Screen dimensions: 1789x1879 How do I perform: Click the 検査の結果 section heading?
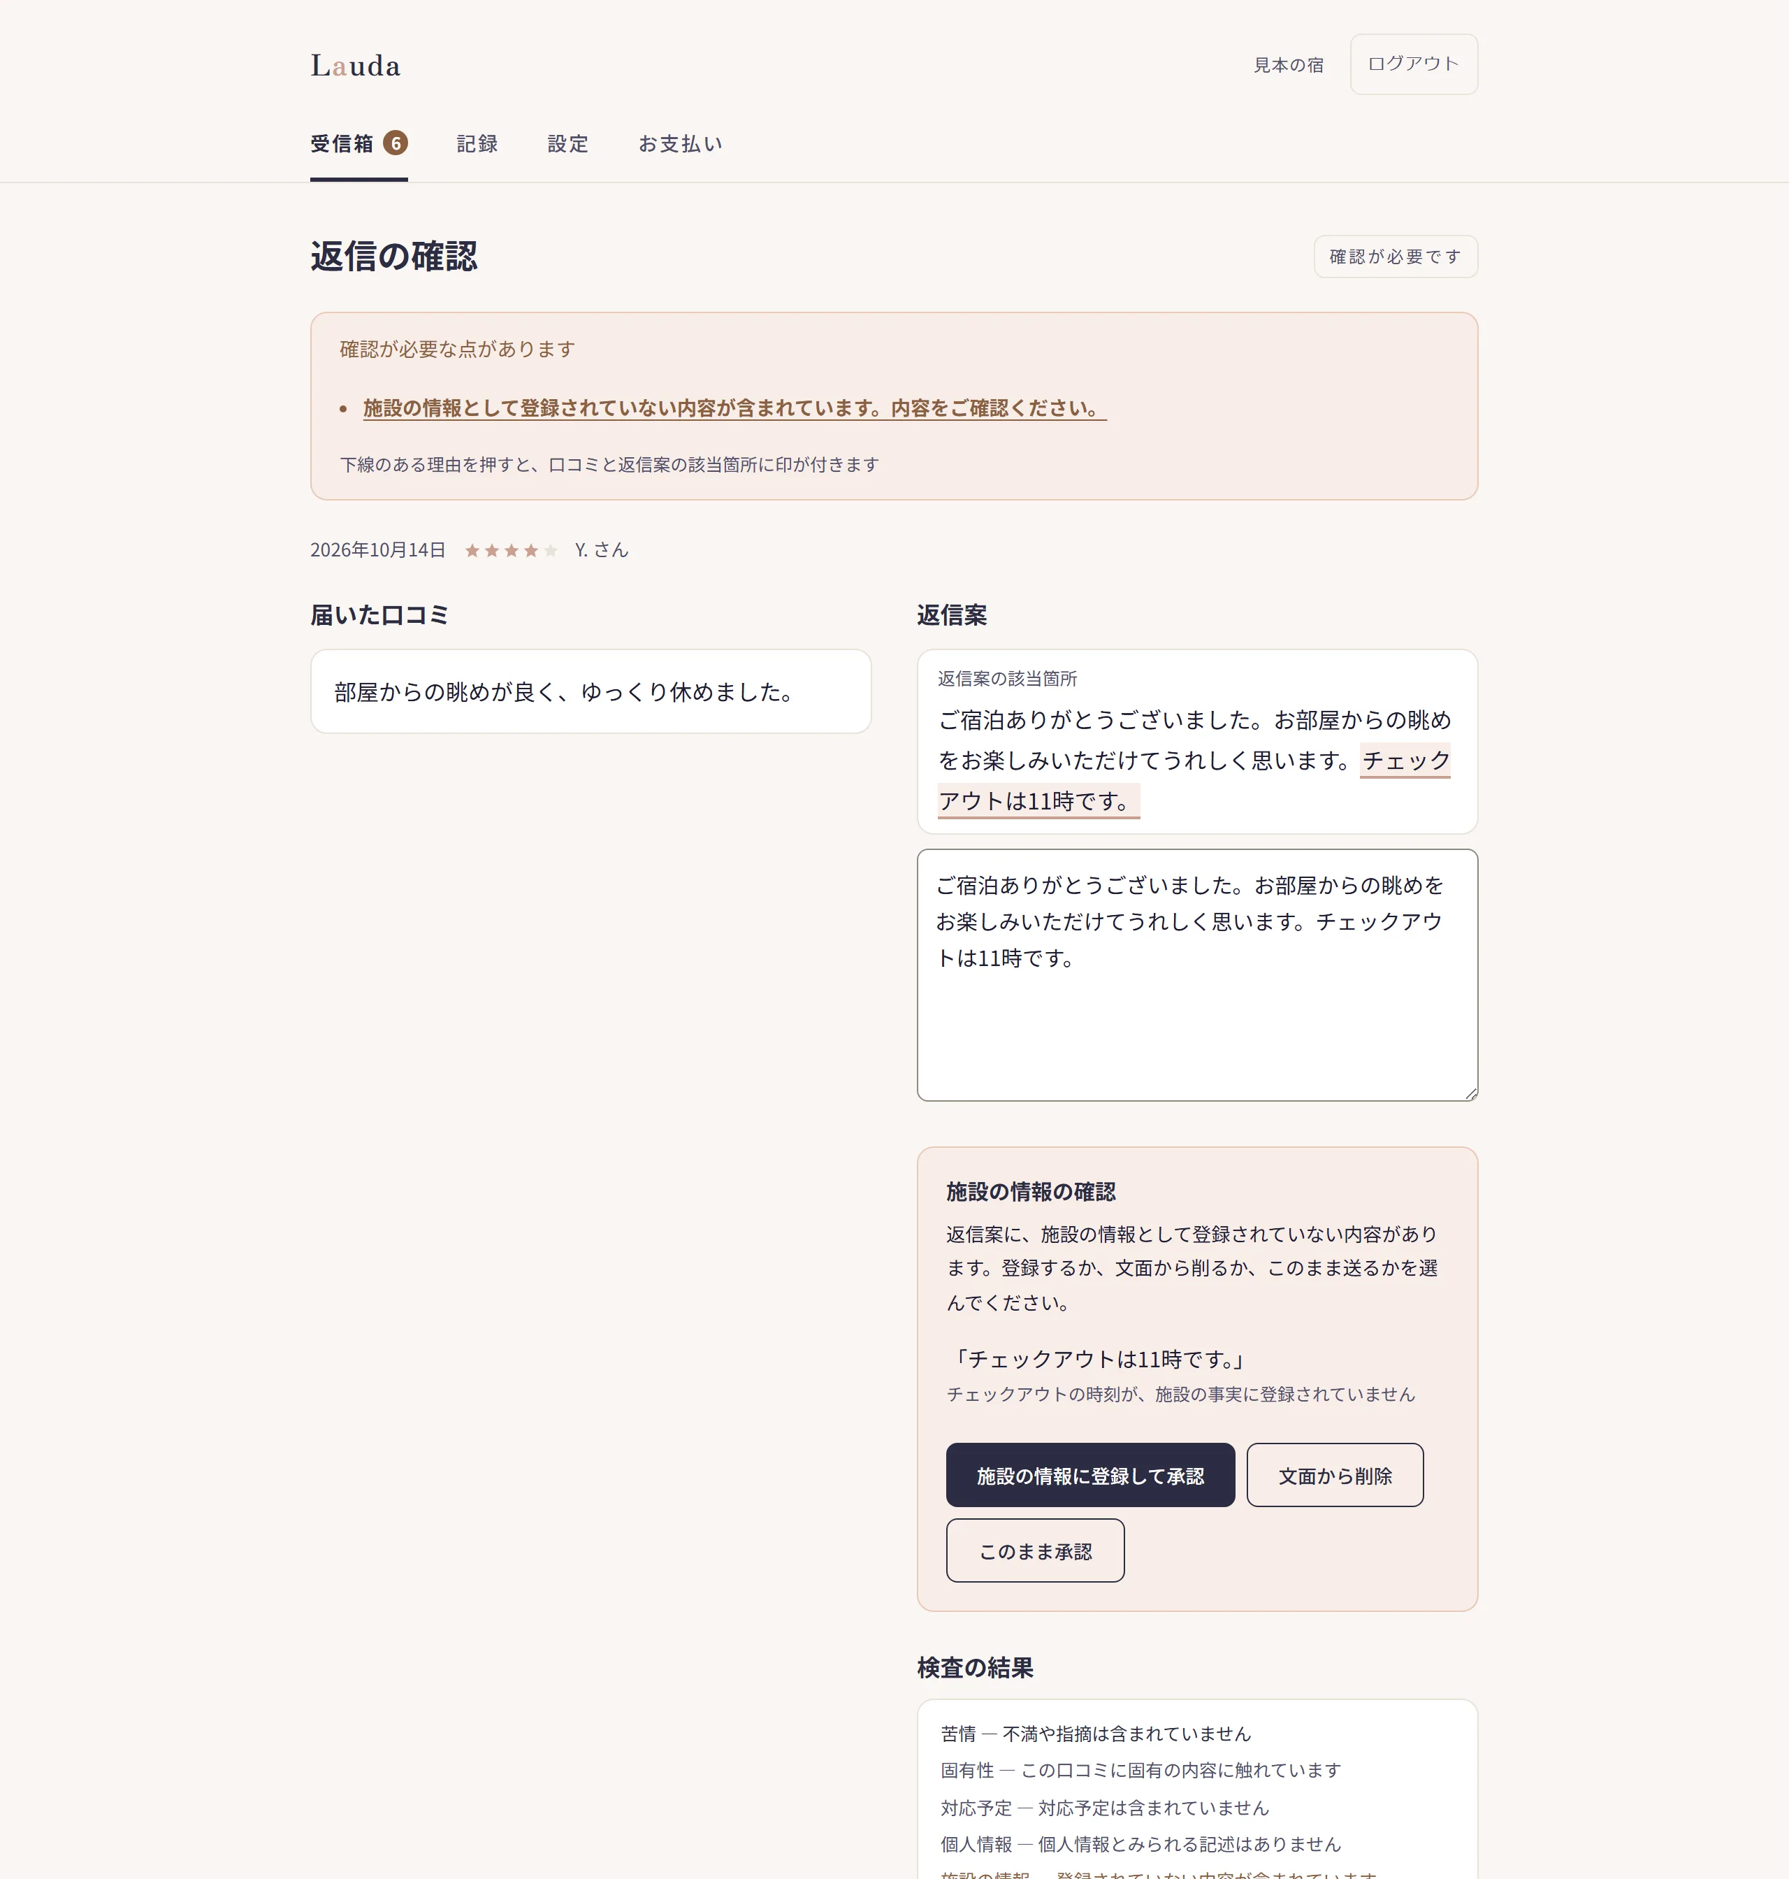tap(975, 1667)
